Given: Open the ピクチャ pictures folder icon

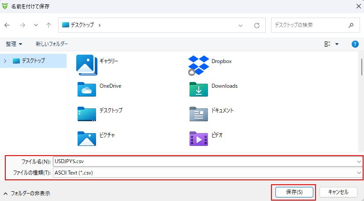Looking at the screenshot, I should pos(87,138).
